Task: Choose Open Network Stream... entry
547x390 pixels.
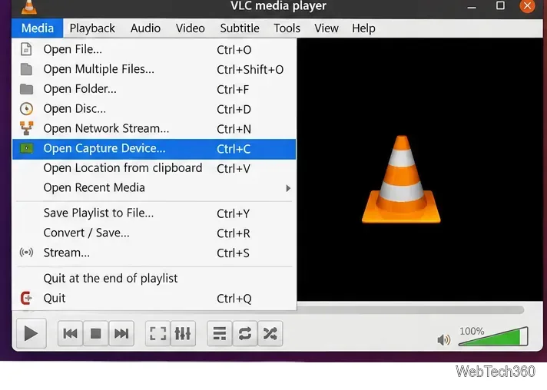Action: [x=154, y=129]
